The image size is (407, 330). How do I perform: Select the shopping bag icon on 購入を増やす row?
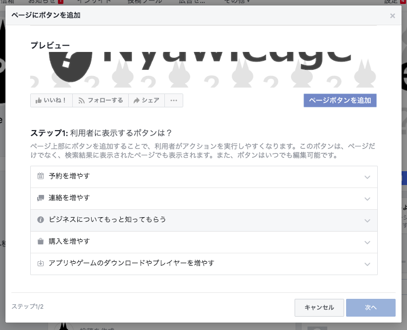click(x=41, y=242)
